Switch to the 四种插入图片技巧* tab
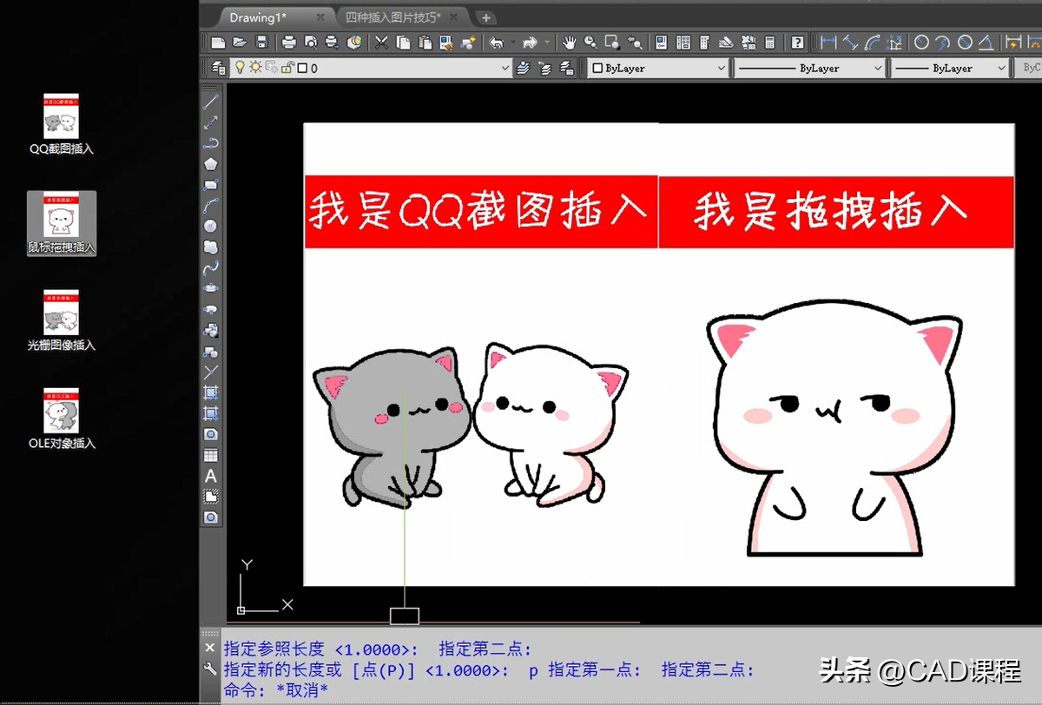The width and height of the screenshot is (1042, 705). click(x=392, y=17)
